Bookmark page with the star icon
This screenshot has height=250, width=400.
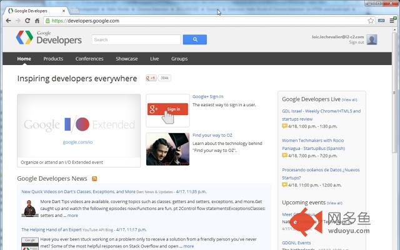pos(371,21)
